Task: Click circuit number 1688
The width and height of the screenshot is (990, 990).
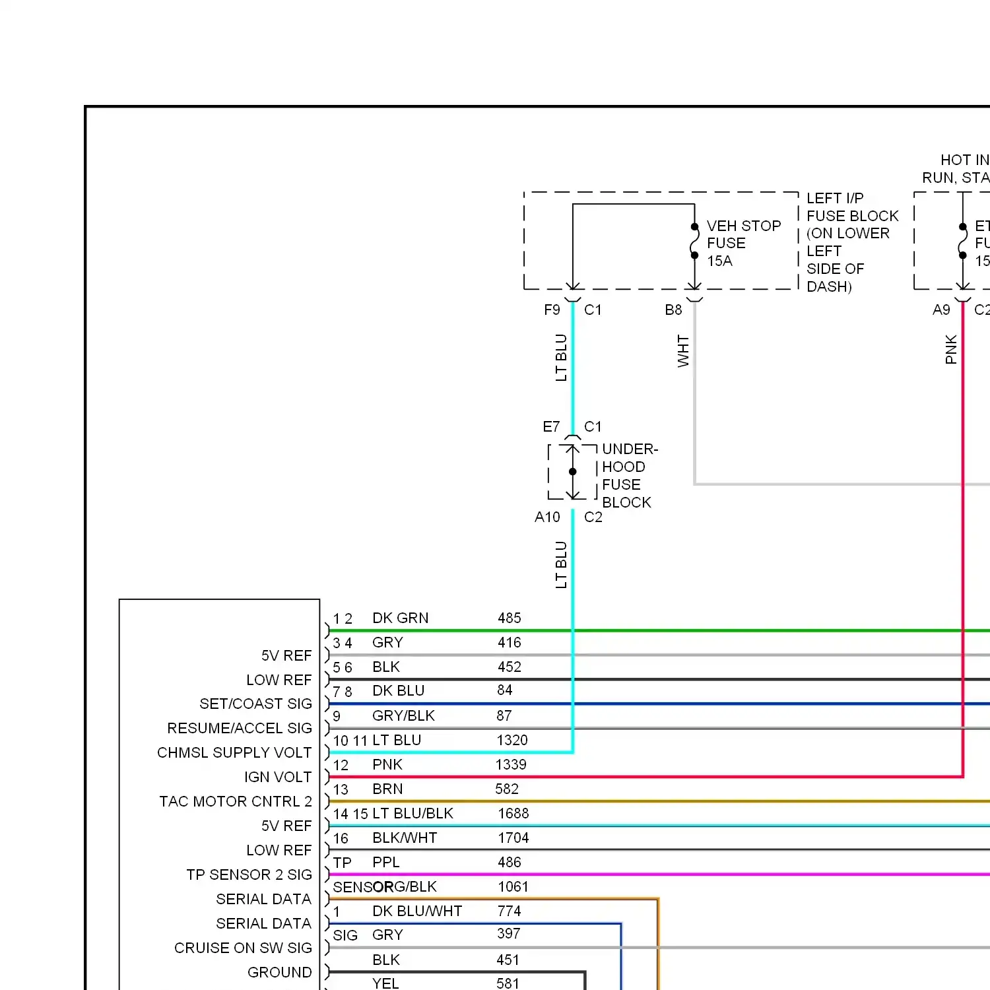Action: (x=513, y=813)
